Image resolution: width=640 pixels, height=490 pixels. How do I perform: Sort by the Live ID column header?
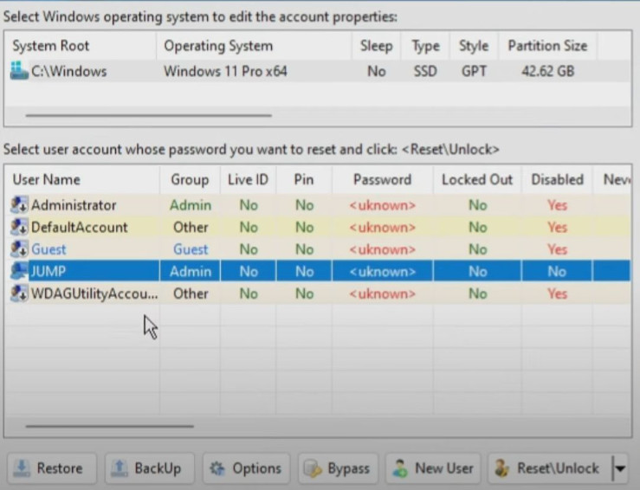(249, 179)
